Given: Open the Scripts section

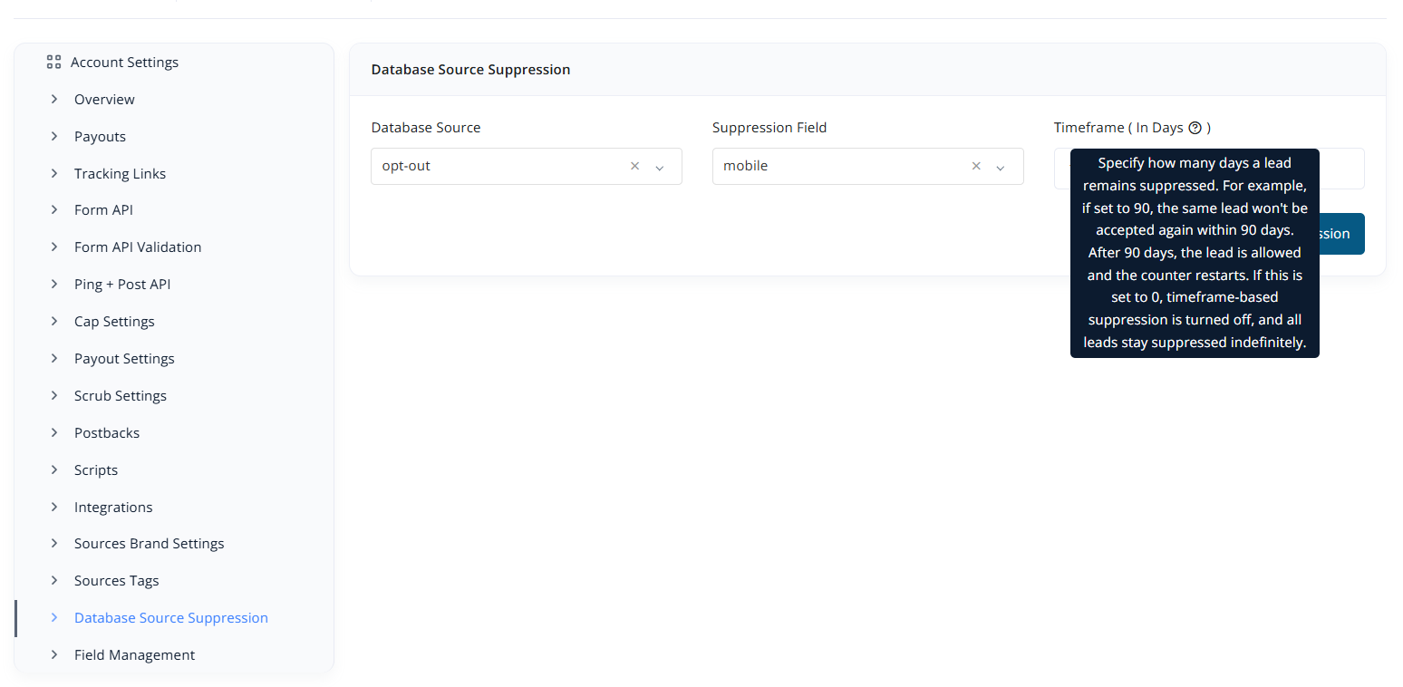Looking at the screenshot, I should tap(96, 469).
